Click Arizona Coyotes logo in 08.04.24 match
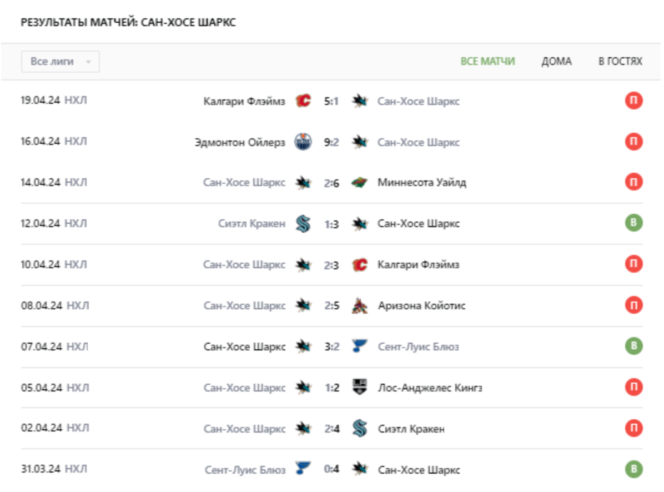The width and height of the screenshot is (664, 492). [x=360, y=306]
